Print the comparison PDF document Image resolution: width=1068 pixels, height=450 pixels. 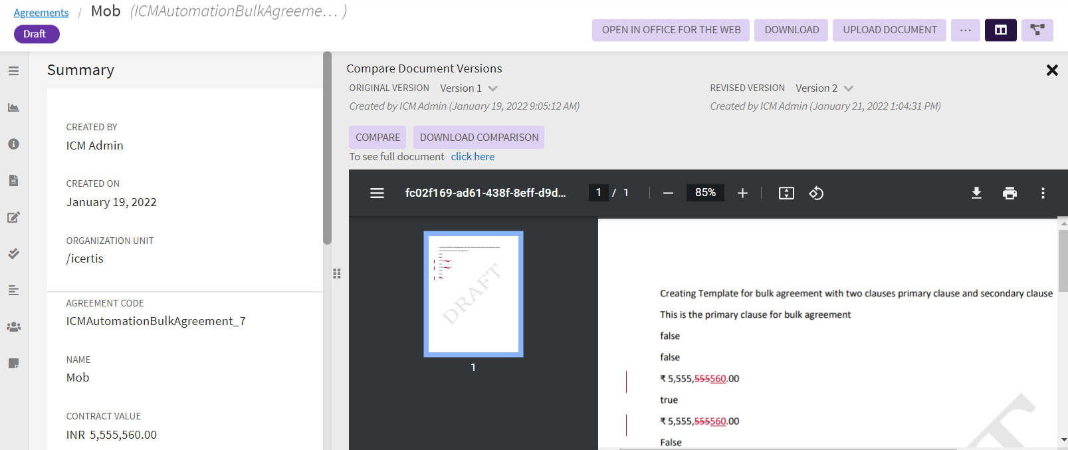[x=1010, y=193]
